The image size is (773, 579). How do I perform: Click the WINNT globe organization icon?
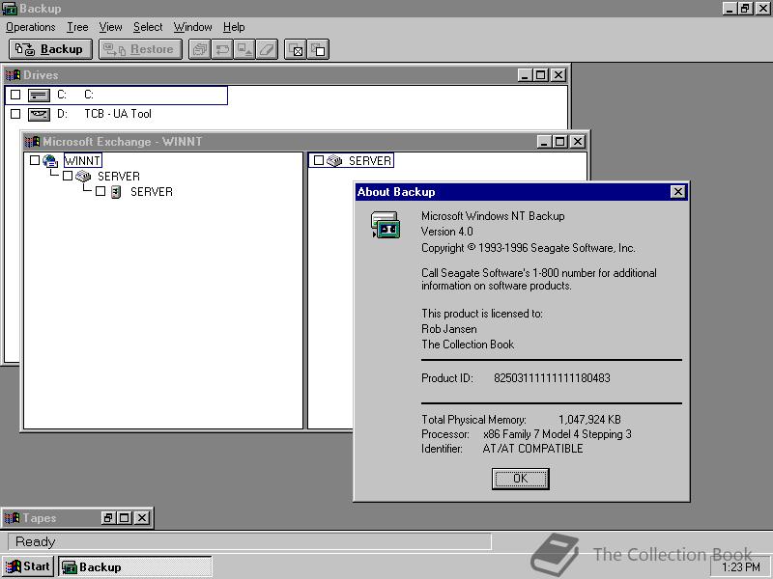(50, 161)
